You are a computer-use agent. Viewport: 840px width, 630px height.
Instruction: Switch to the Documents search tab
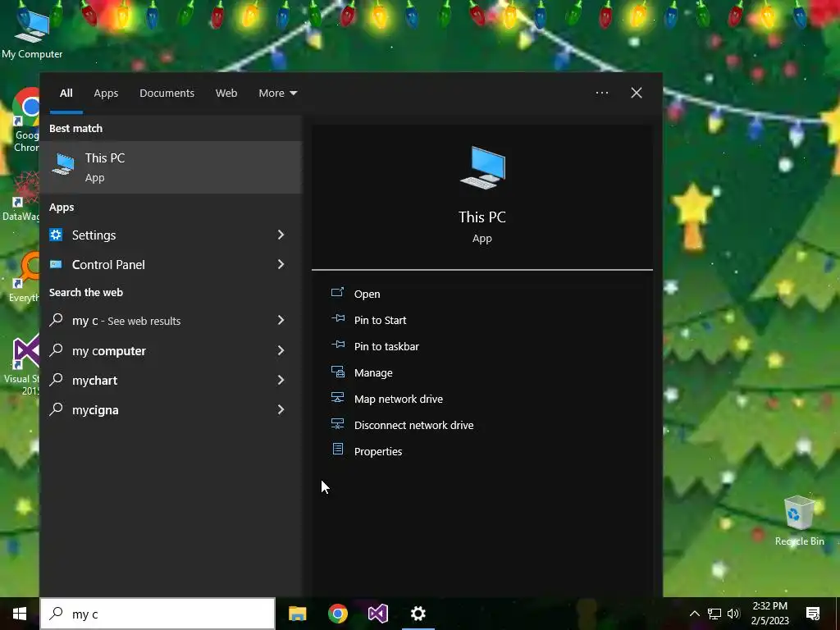(x=167, y=93)
